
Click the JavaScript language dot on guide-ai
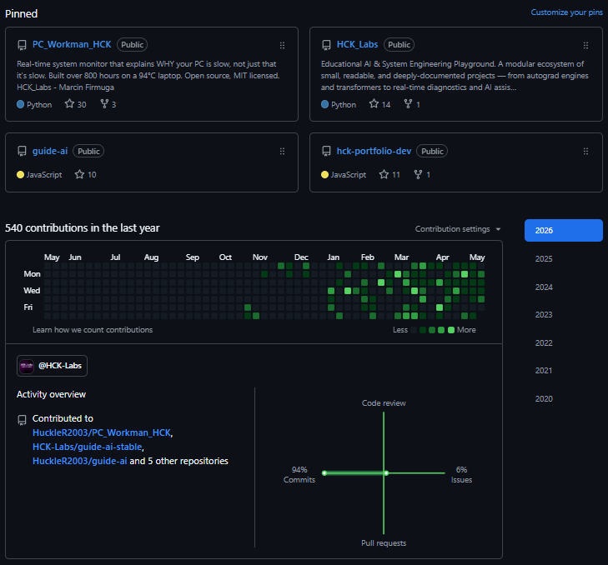pos(21,175)
